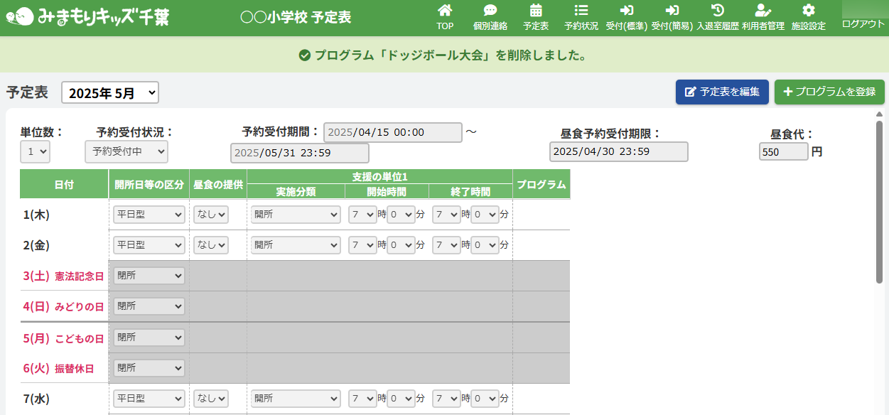This screenshot has width=889, height=415.
Task: Expand the 単位数 dropdown
Action: (x=35, y=151)
